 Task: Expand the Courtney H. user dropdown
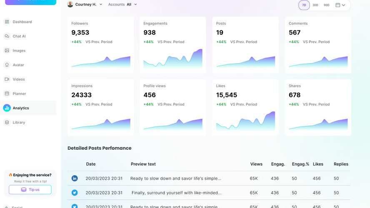point(85,5)
